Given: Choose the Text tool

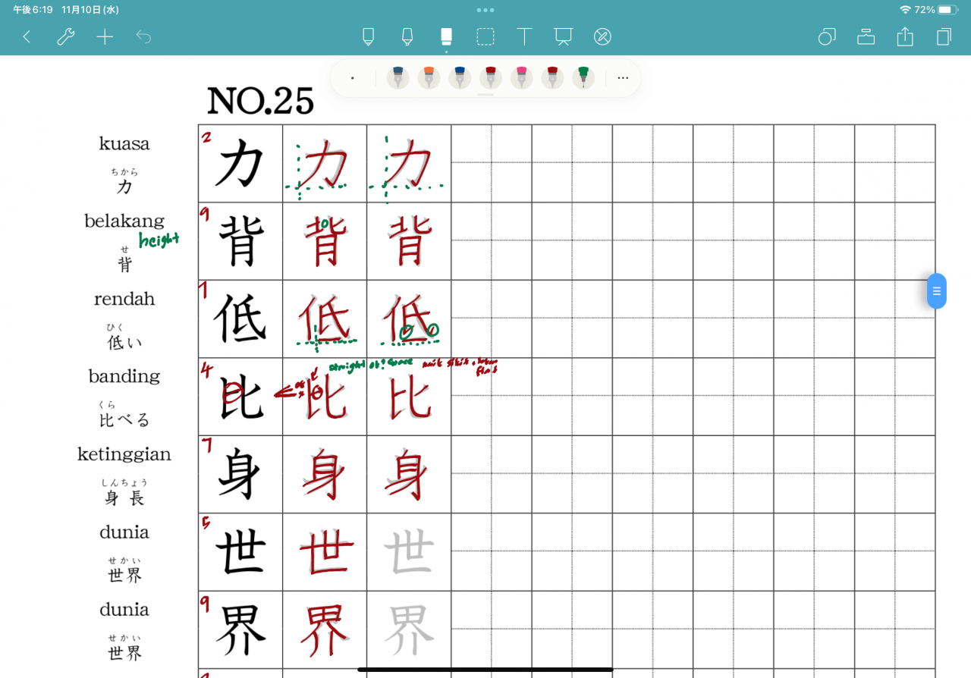Looking at the screenshot, I should pos(524,36).
